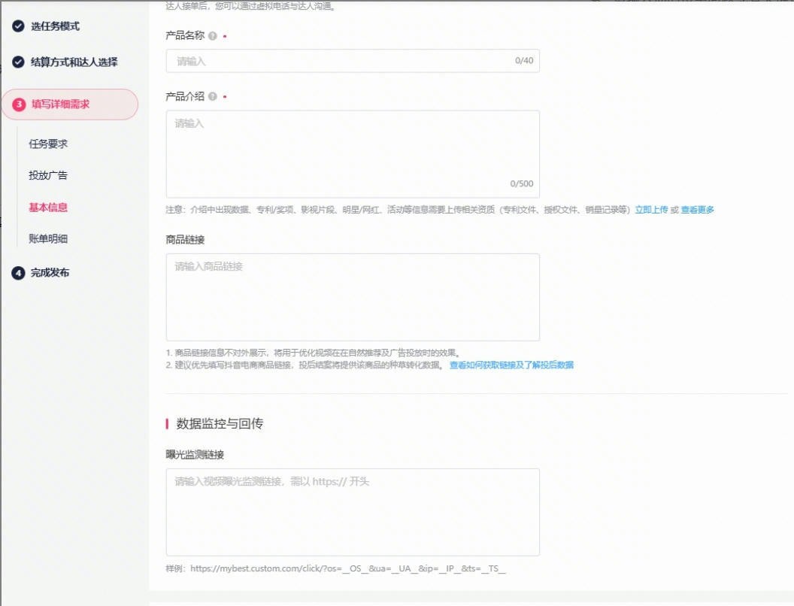The height and width of the screenshot is (606, 794).
Task: Focus the 产品名称 input field
Action: [353, 61]
